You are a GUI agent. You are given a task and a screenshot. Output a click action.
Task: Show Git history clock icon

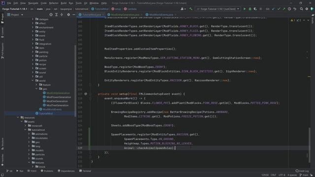point(289,9)
